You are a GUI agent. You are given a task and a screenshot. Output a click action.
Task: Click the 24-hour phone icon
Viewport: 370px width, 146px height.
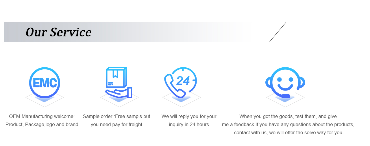(x=181, y=83)
